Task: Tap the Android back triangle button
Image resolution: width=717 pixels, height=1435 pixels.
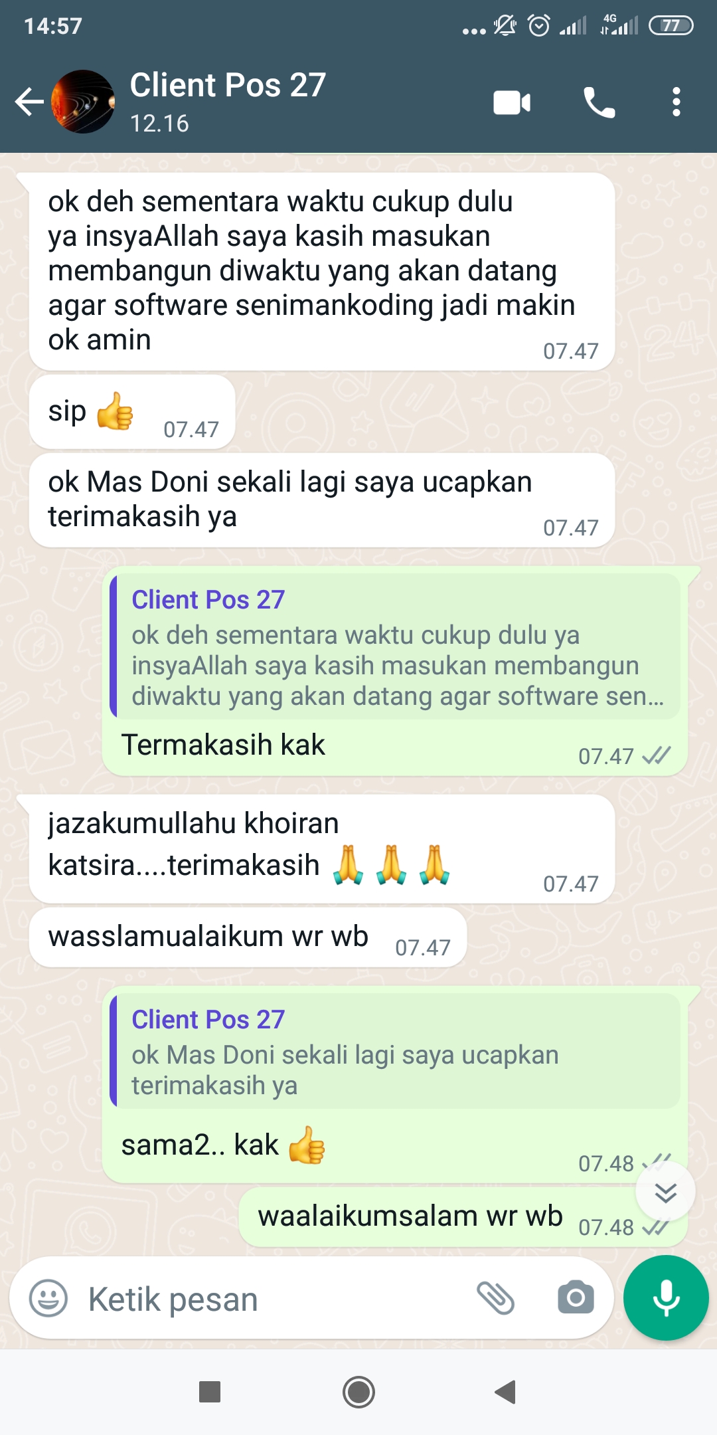Action: pyautogui.click(x=506, y=1392)
